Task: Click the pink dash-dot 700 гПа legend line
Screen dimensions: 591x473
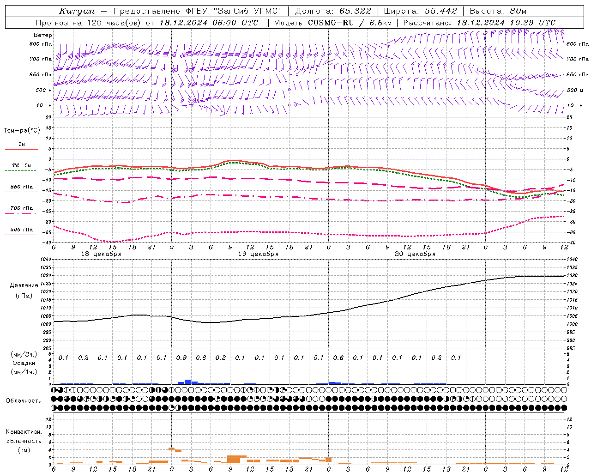Action: pos(20,213)
